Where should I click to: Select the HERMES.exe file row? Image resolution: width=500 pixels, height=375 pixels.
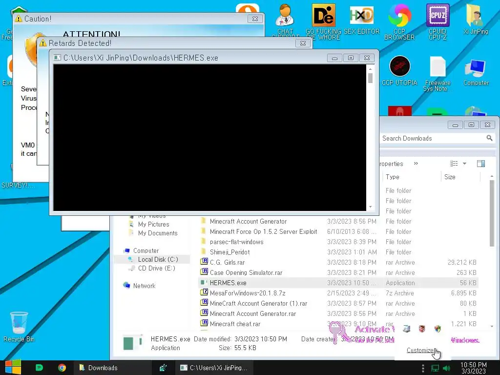click(338, 283)
